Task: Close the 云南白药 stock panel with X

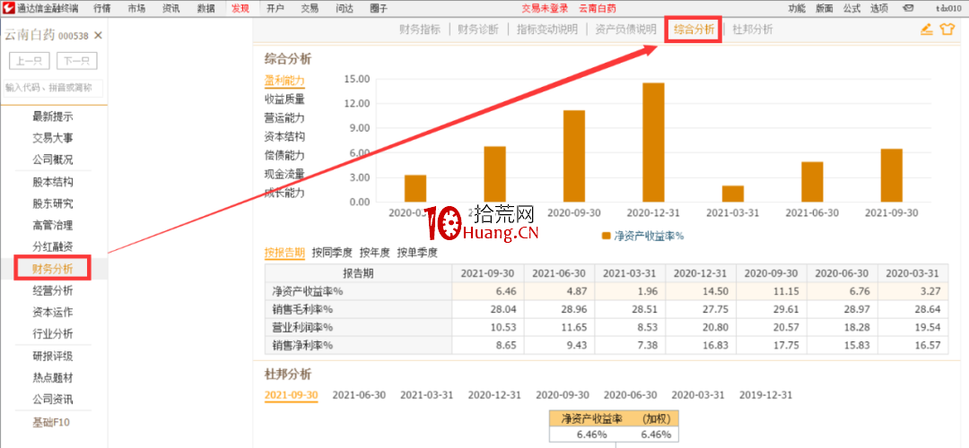Action: (98, 36)
